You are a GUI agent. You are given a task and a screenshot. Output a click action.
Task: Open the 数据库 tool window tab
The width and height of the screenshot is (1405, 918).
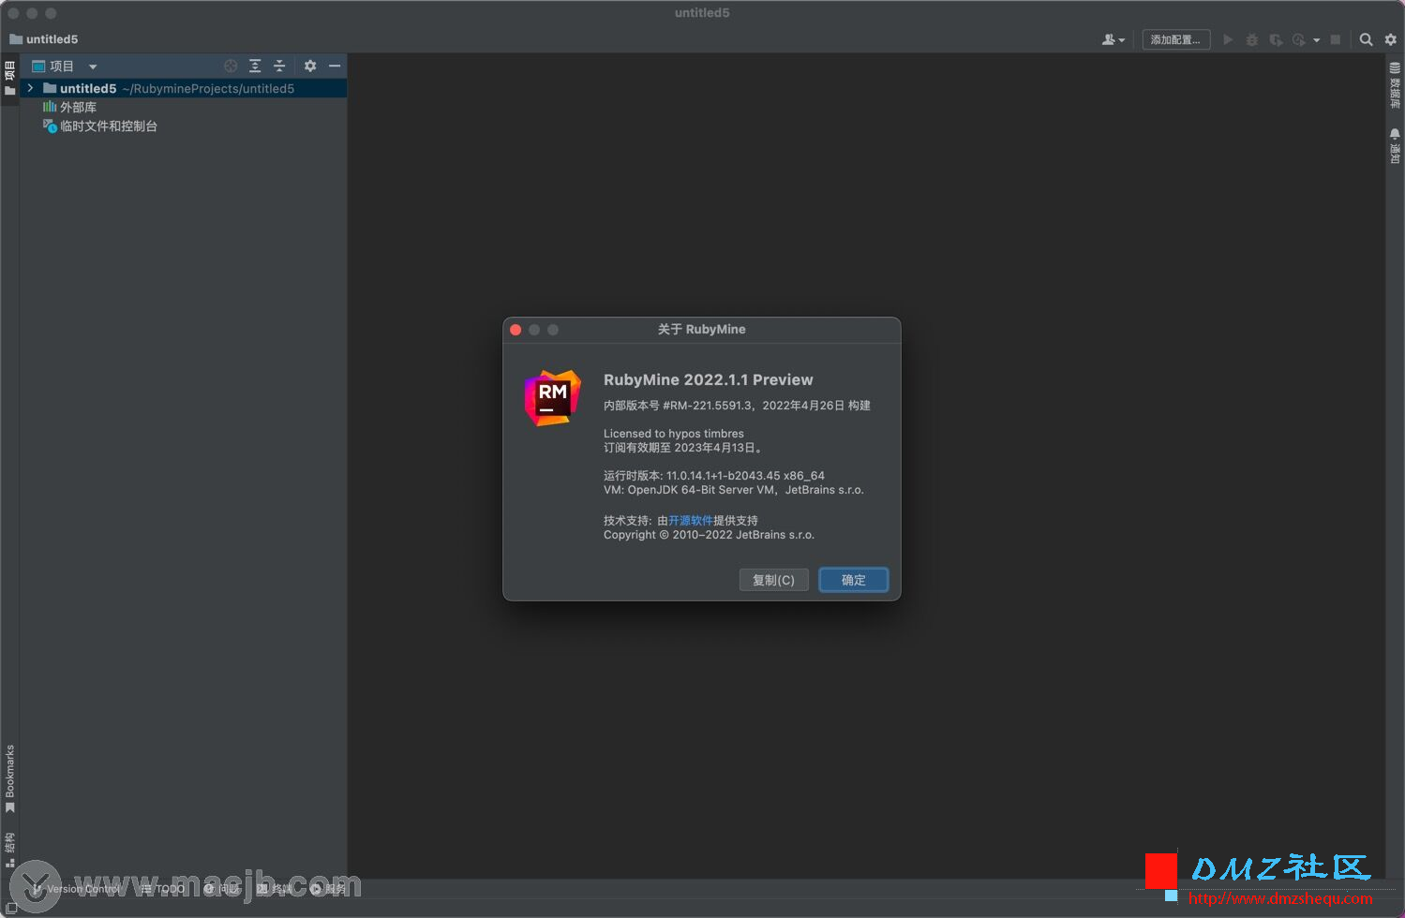click(1395, 85)
